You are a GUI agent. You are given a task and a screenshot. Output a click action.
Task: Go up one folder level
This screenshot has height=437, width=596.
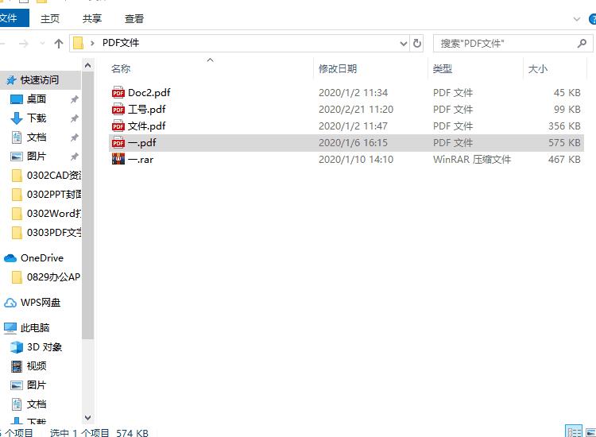[59, 44]
